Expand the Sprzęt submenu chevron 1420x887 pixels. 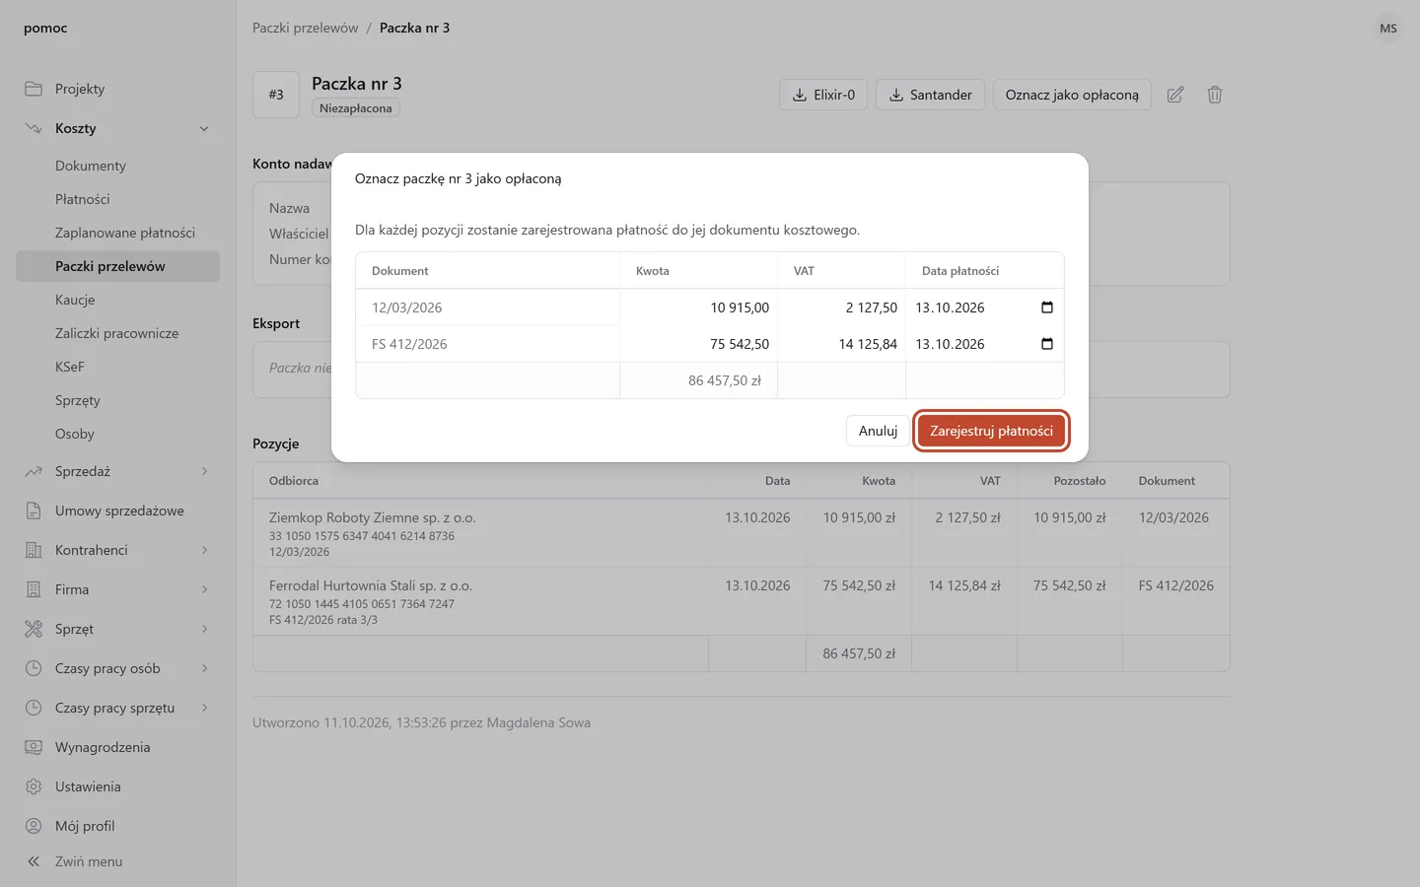click(204, 629)
